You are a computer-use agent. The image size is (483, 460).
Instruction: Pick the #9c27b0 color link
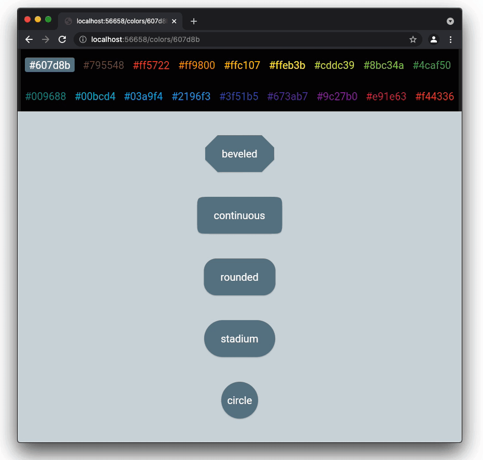tap(337, 96)
